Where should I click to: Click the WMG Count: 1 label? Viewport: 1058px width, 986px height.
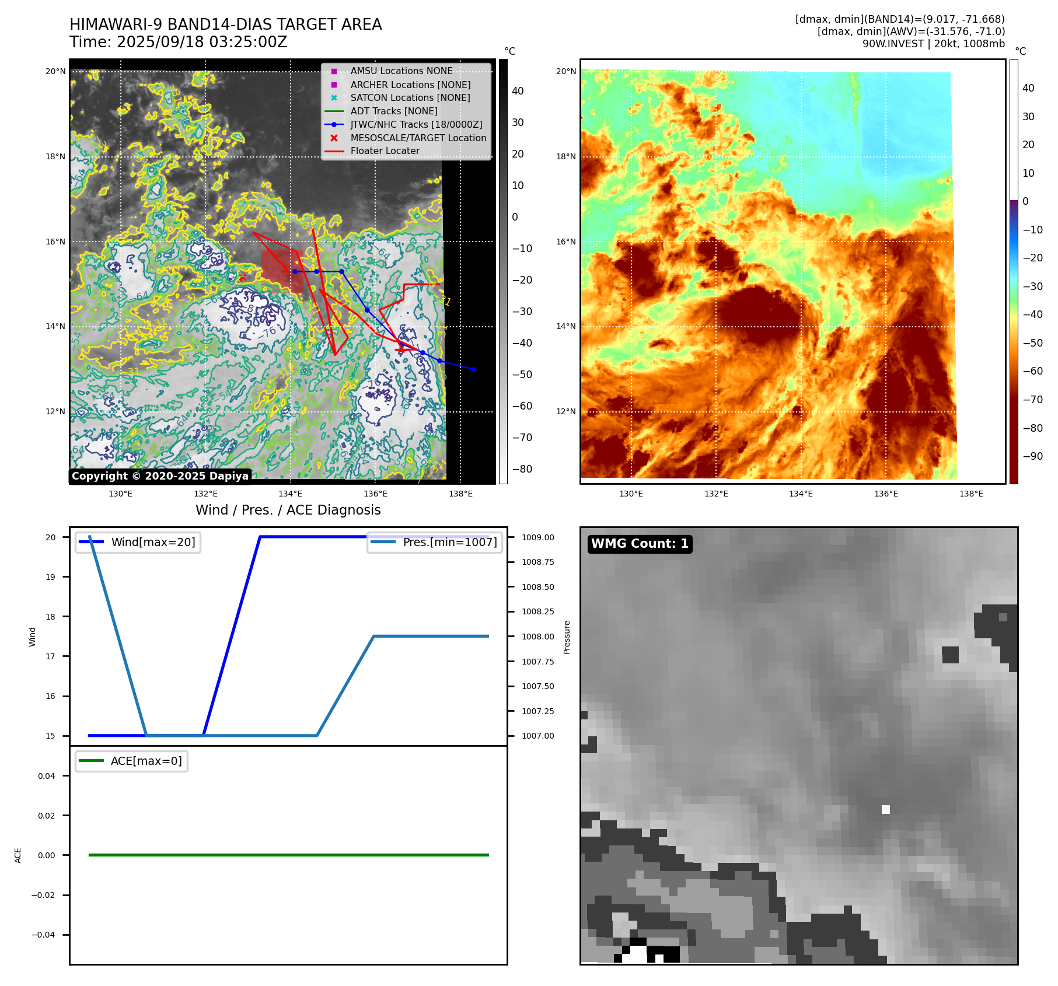click(x=640, y=543)
